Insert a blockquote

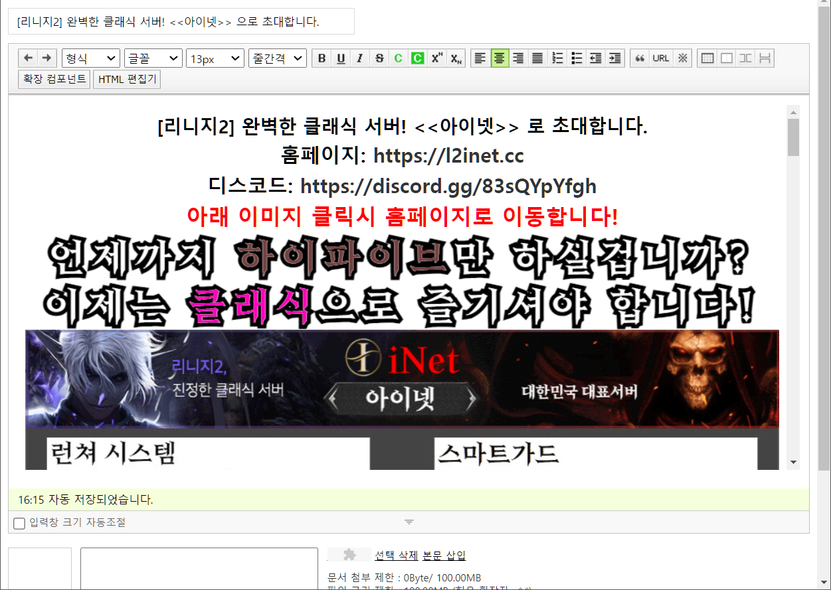coord(640,58)
